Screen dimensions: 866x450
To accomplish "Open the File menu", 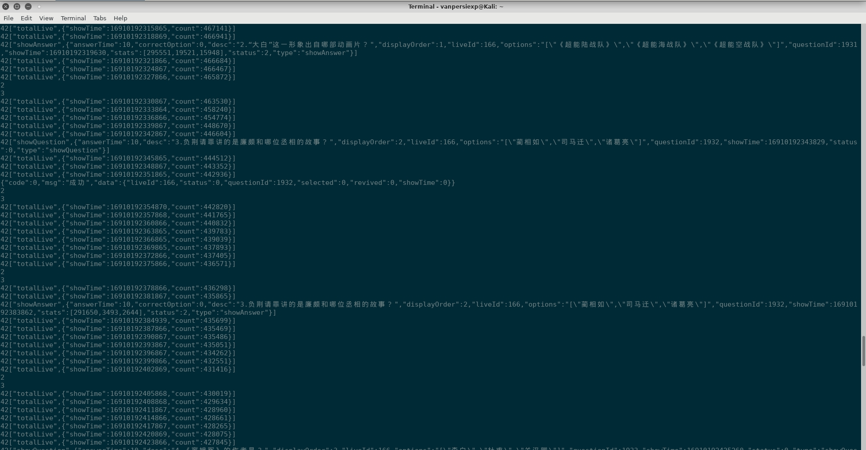I will [x=9, y=18].
